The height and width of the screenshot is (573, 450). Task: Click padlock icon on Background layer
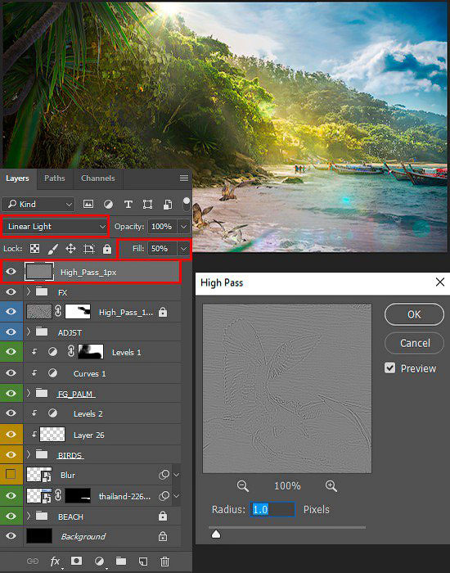tap(163, 536)
